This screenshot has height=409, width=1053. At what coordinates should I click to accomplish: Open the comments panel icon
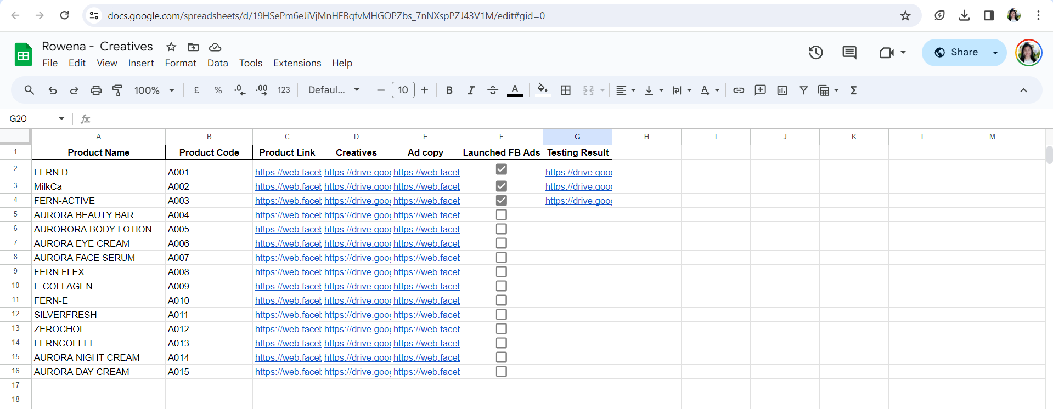click(849, 53)
